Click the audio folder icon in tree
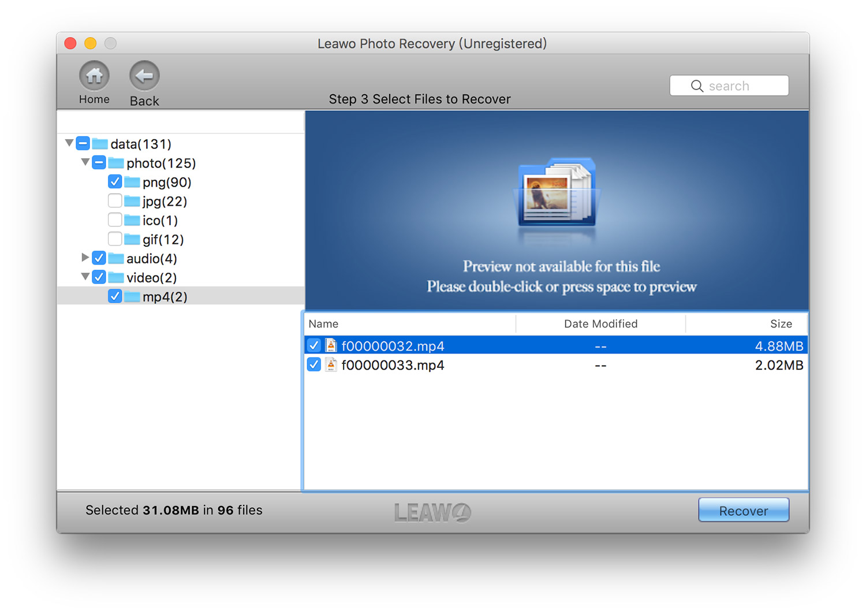This screenshot has height=614, width=866. tap(116, 258)
